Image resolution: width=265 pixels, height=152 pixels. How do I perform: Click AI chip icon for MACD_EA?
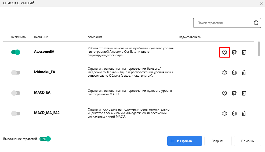click(x=234, y=93)
